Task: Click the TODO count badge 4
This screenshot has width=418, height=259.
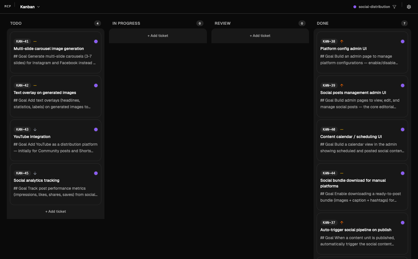Action: point(98,23)
